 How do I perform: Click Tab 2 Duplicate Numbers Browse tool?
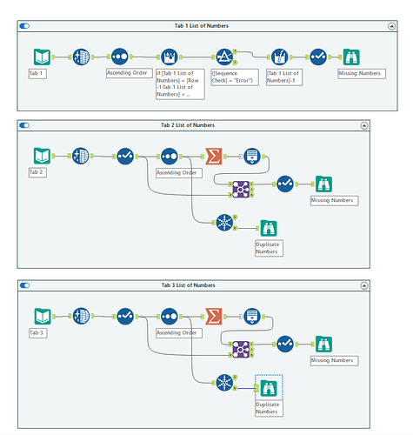pyautogui.click(x=269, y=228)
